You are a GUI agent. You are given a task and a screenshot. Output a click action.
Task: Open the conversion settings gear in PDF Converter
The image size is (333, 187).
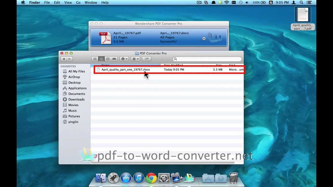click(x=204, y=39)
